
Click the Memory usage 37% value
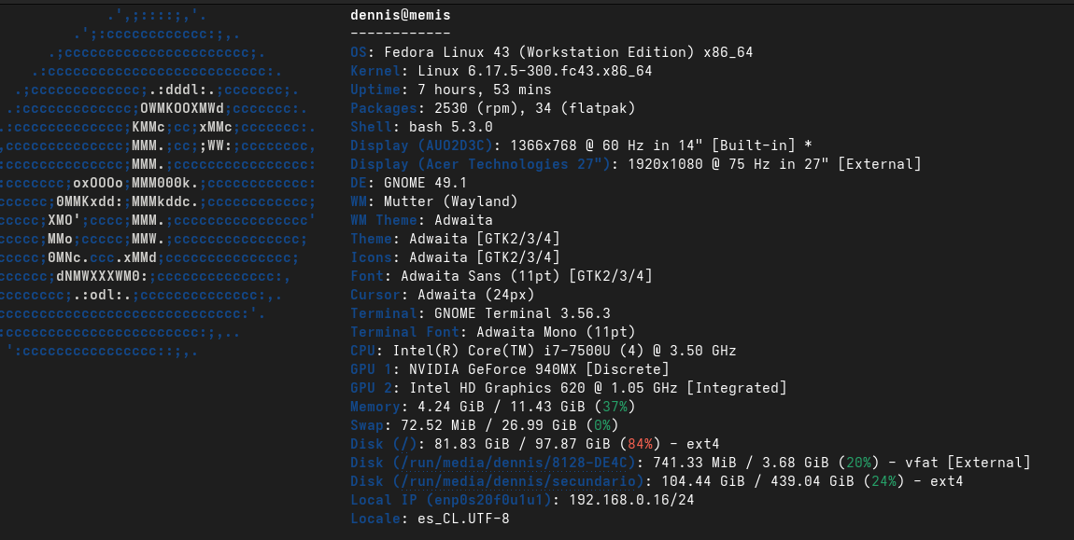pyautogui.click(x=616, y=407)
